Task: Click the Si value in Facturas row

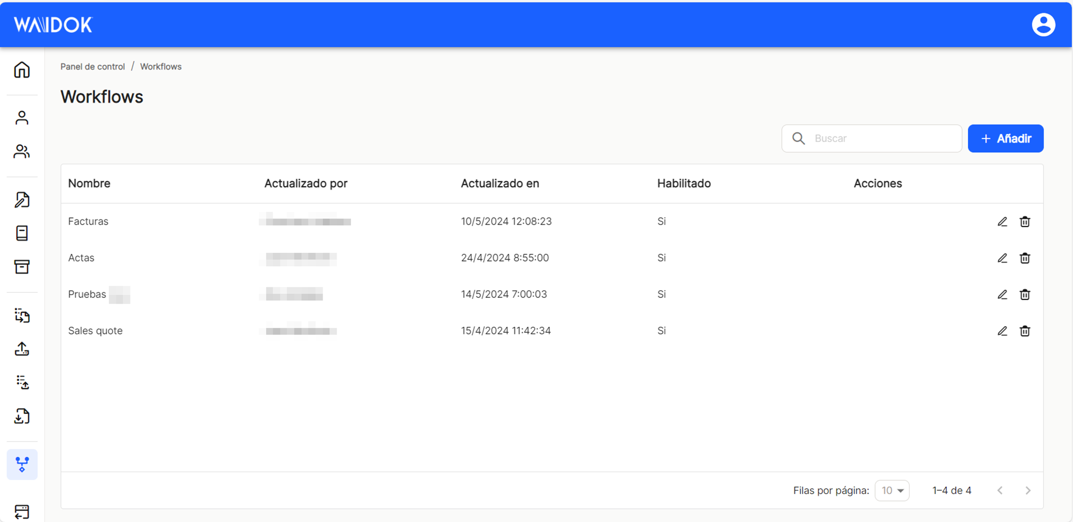Action: pos(661,221)
